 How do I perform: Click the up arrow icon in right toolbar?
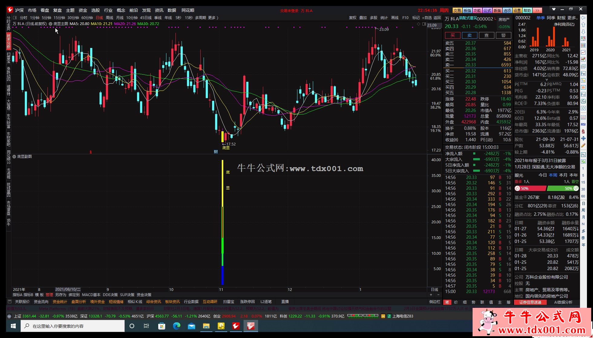click(583, 25)
